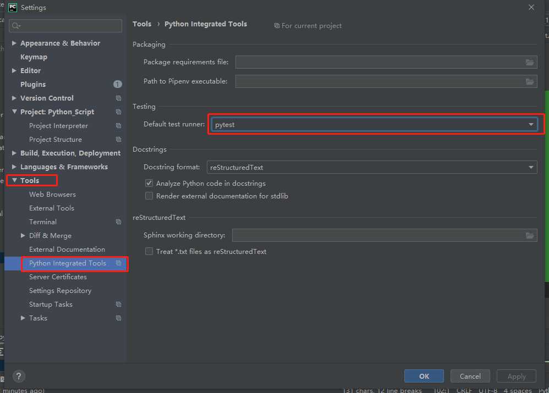Click project-scope icon beside Project Interpreter
The height and width of the screenshot is (393, 549).
click(x=118, y=126)
